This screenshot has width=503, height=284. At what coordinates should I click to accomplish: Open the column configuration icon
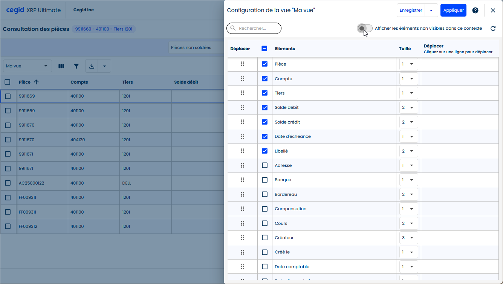[x=61, y=66]
